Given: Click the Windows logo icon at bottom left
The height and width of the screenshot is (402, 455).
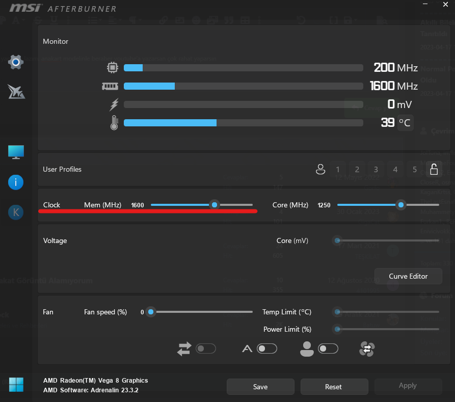Looking at the screenshot, I should point(16,384).
